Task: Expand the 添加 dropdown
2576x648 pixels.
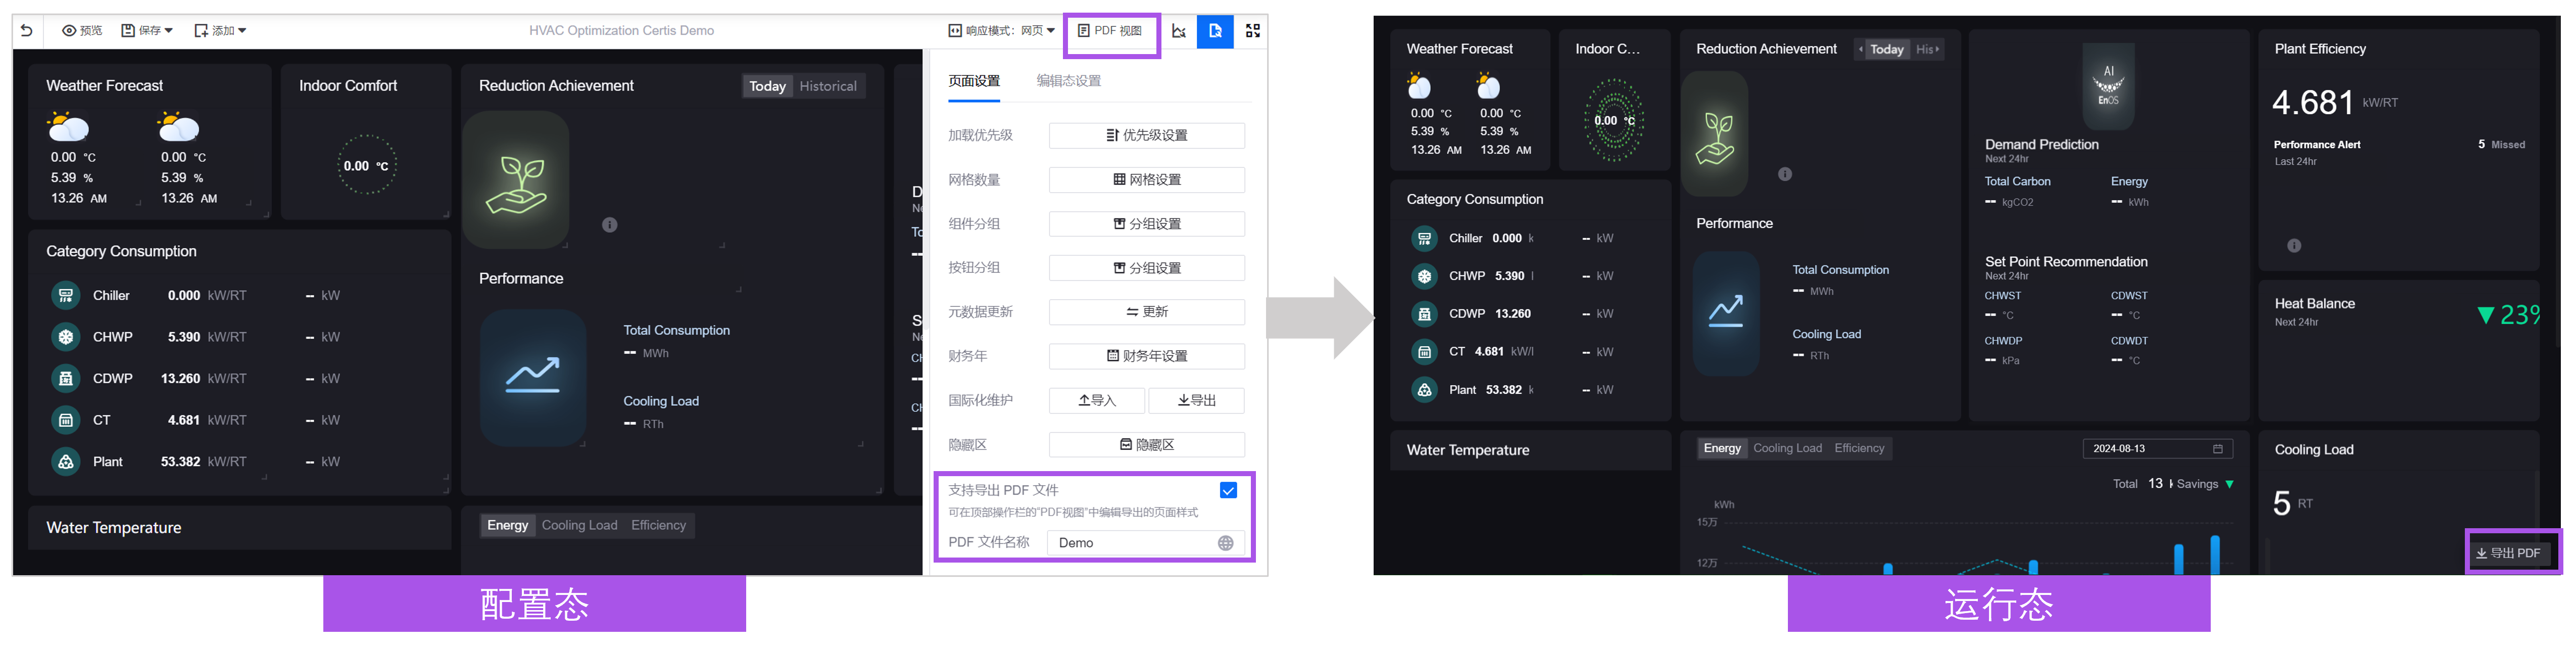Action: [x=220, y=30]
